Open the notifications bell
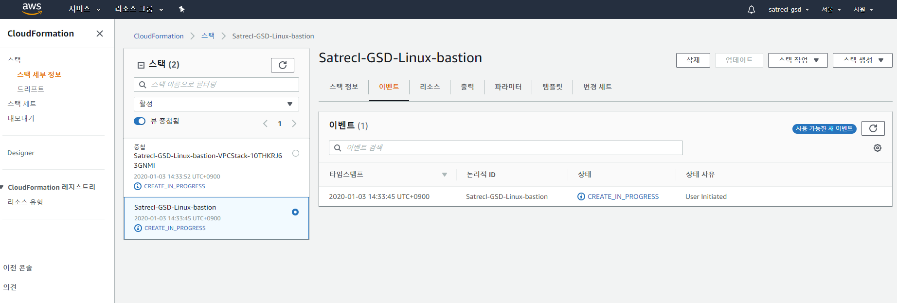The height and width of the screenshot is (303, 897). pyautogui.click(x=751, y=9)
